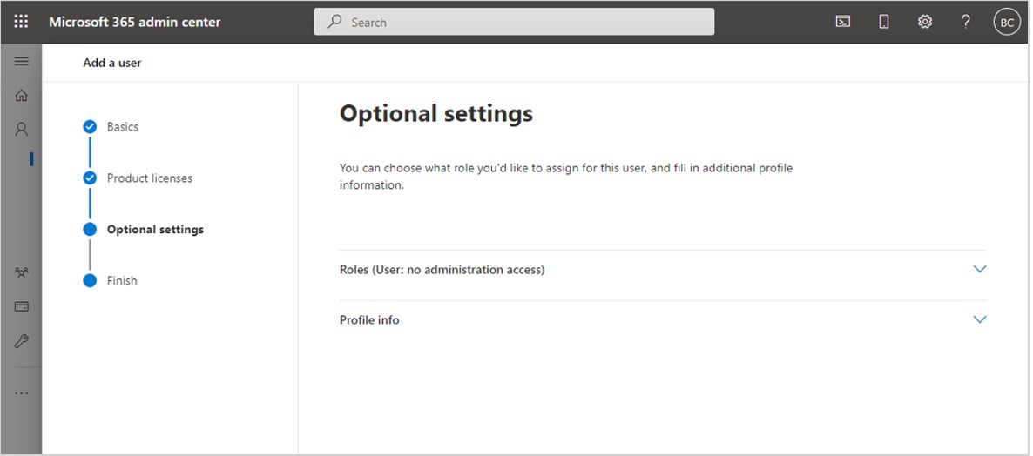Go to Home in sidebar
This screenshot has height=456, width=1033.
21,96
